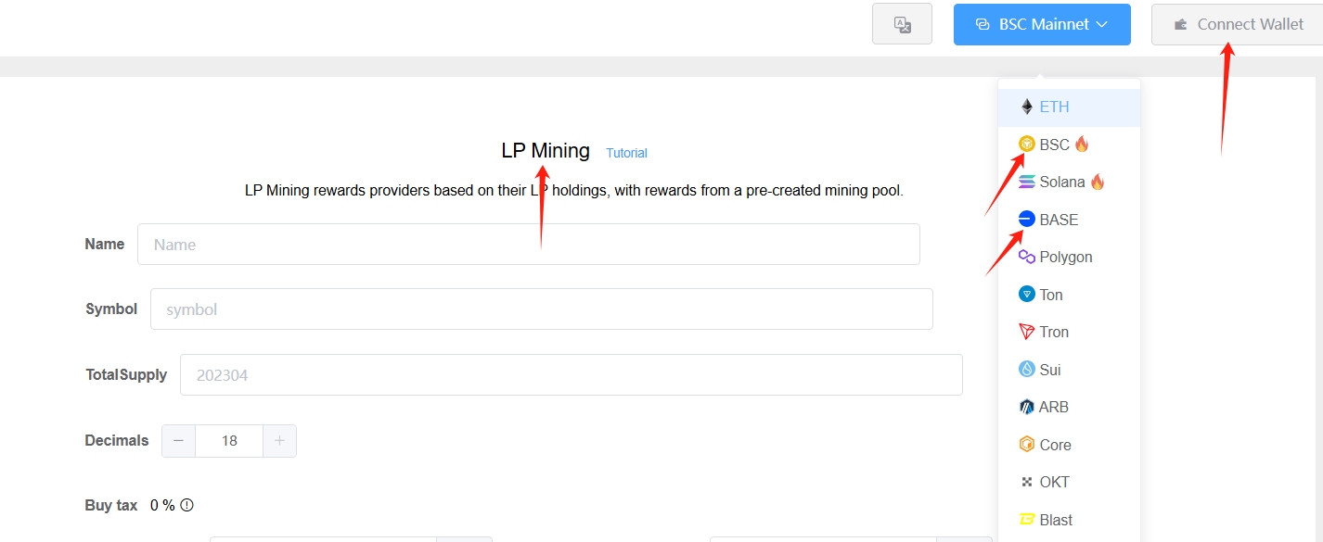Select ARB from the network list

(x=1053, y=407)
